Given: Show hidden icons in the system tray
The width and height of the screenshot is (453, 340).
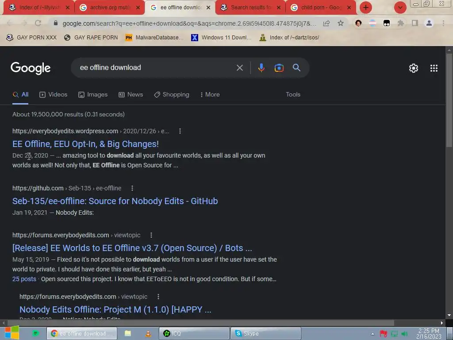Looking at the screenshot, I should click(372, 334).
